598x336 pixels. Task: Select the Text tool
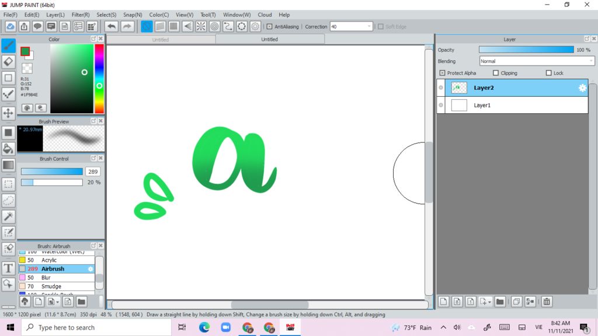pos(8,268)
